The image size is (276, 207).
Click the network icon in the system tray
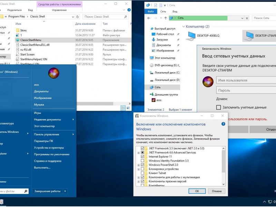pyautogui.click(x=270, y=202)
